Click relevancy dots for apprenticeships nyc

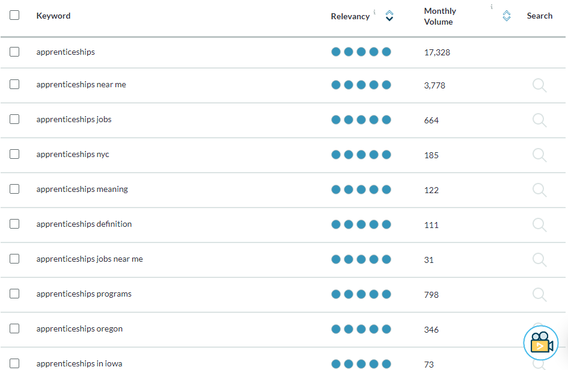click(361, 155)
